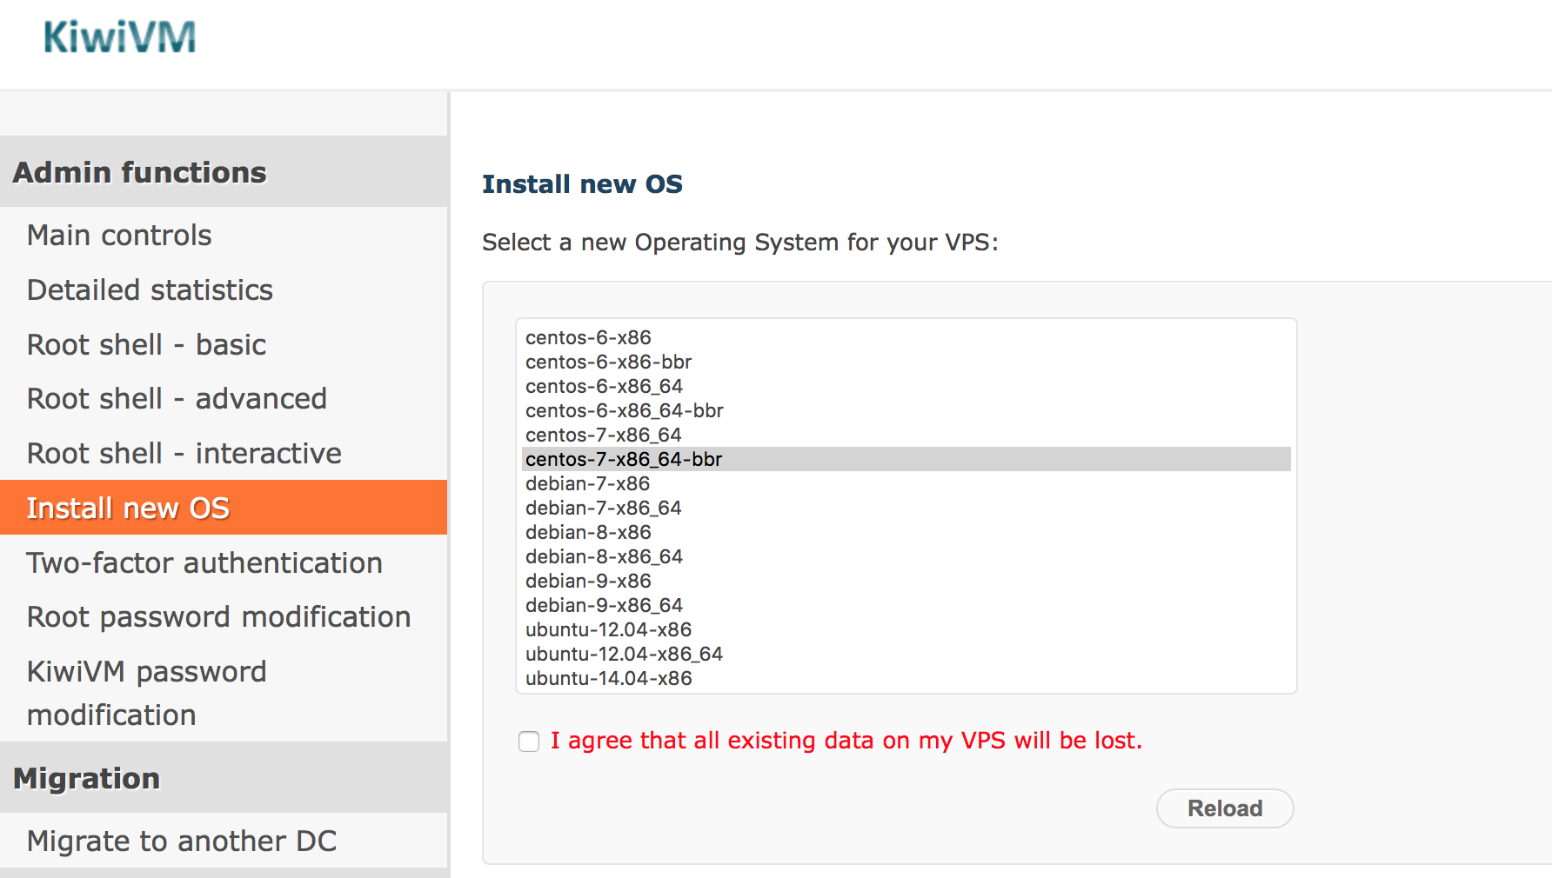This screenshot has height=878, width=1552.
Task: Select Install new OS in sidebar
Action: point(128,509)
